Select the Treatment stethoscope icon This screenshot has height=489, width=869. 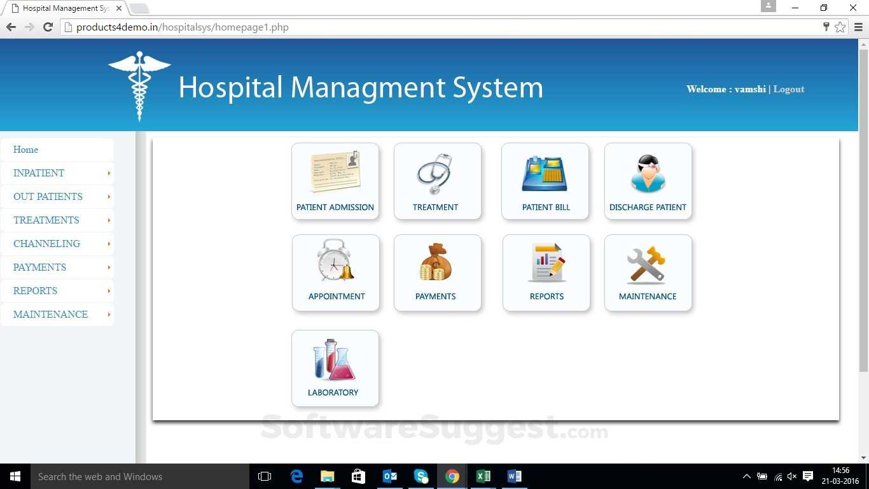point(436,172)
